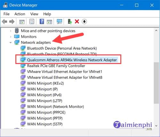The width and height of the screenshot is (160, 137).
Task: Open the View menu
Action: 34,14
